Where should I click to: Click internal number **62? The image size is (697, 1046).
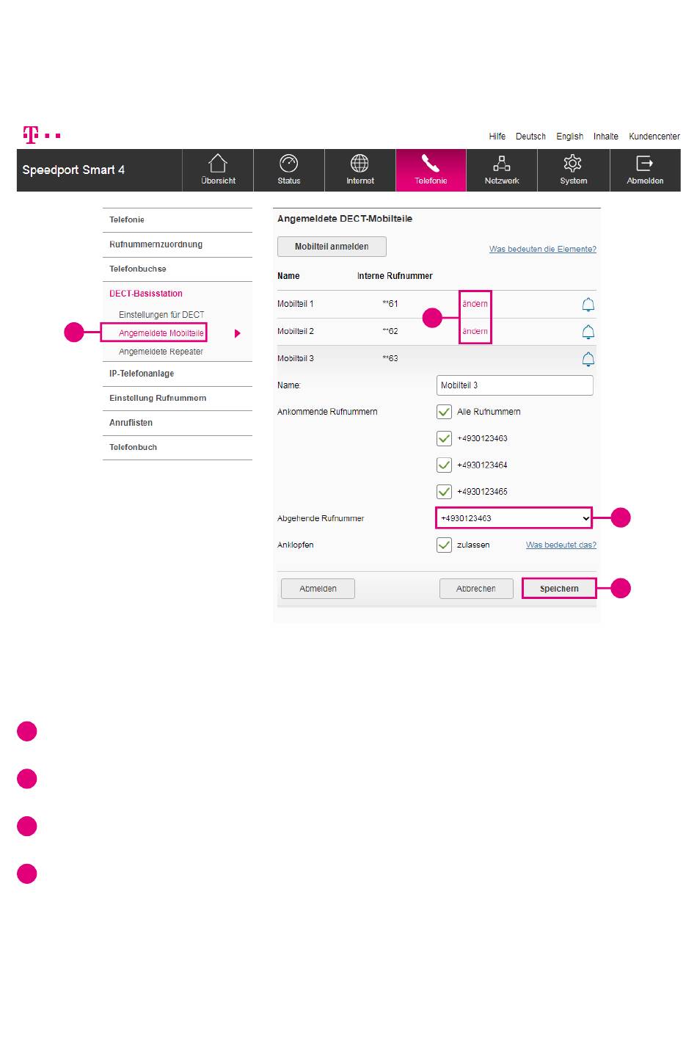(x=390, y=331)
